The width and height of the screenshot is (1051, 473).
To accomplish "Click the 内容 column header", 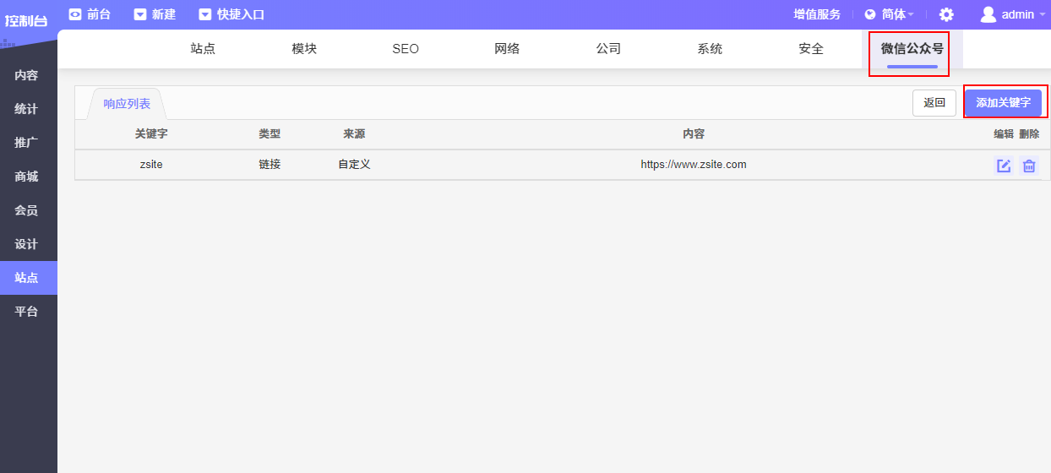I will coord(694,134).
